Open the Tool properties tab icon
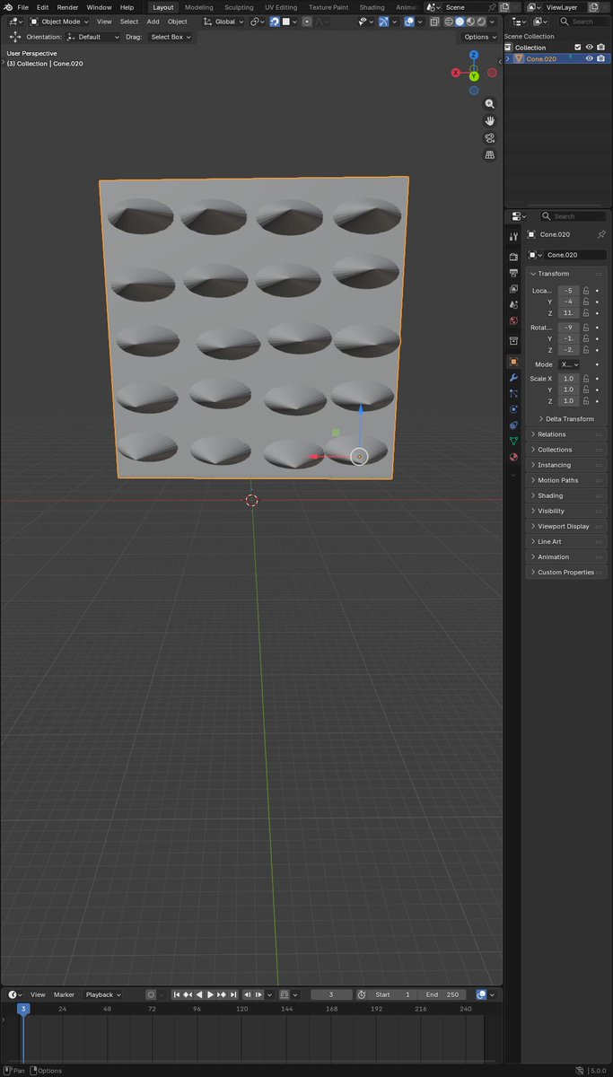The height and width of the screenshot is (1077, 613). tap(513, 237)
